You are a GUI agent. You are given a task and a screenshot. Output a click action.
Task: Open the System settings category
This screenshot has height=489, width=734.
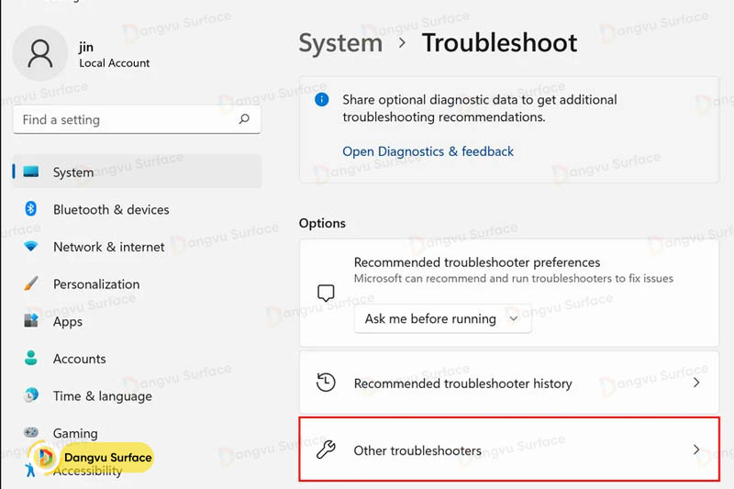[137, 172]
